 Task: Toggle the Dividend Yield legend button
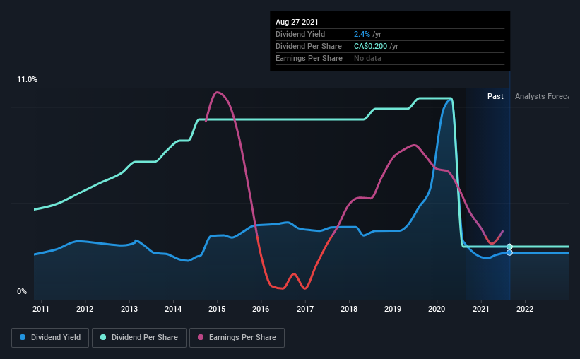coord(50,338)
